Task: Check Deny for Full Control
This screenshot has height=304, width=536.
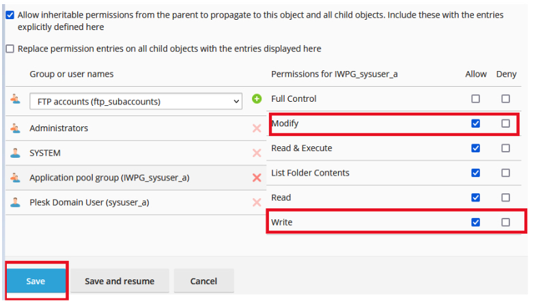Action: point(505,99)
